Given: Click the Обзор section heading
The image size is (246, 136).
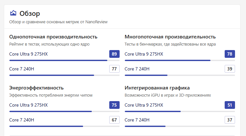Looking at the screenshot, I should (30, 14).
